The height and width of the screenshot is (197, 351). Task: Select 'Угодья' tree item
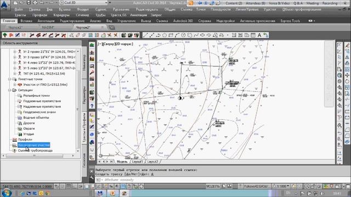pyautogui.click(x=29, y=134)
